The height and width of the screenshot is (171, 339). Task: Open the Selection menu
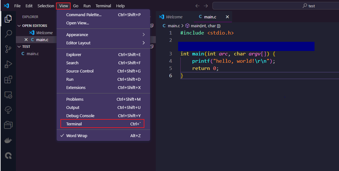(x=46, y=6)
